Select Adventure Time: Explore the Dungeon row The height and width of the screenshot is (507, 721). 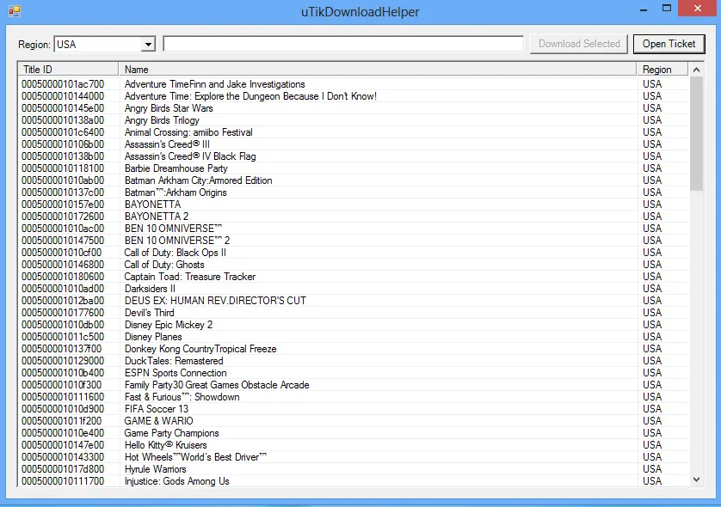pos(353,96)
